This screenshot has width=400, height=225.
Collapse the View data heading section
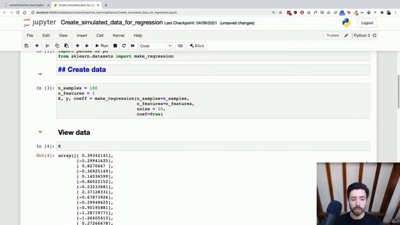[x=40, y=132]
